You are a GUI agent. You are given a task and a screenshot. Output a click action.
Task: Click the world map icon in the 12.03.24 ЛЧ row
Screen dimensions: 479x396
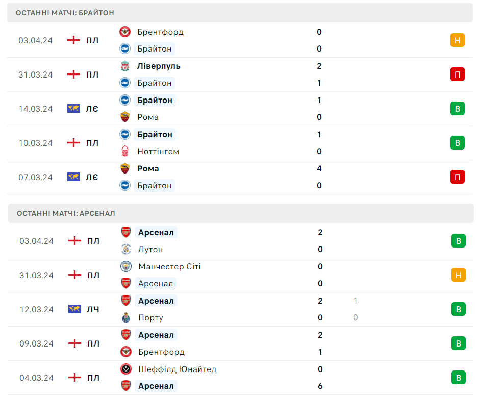tap(75, 309)
